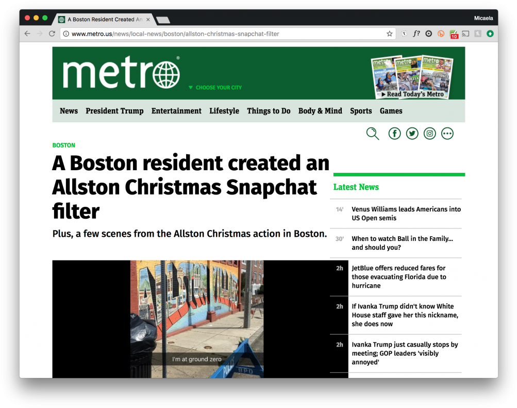Click the site info icon in address bar
The width and height of the screenshot is (517, 408).
click(66, 34)
